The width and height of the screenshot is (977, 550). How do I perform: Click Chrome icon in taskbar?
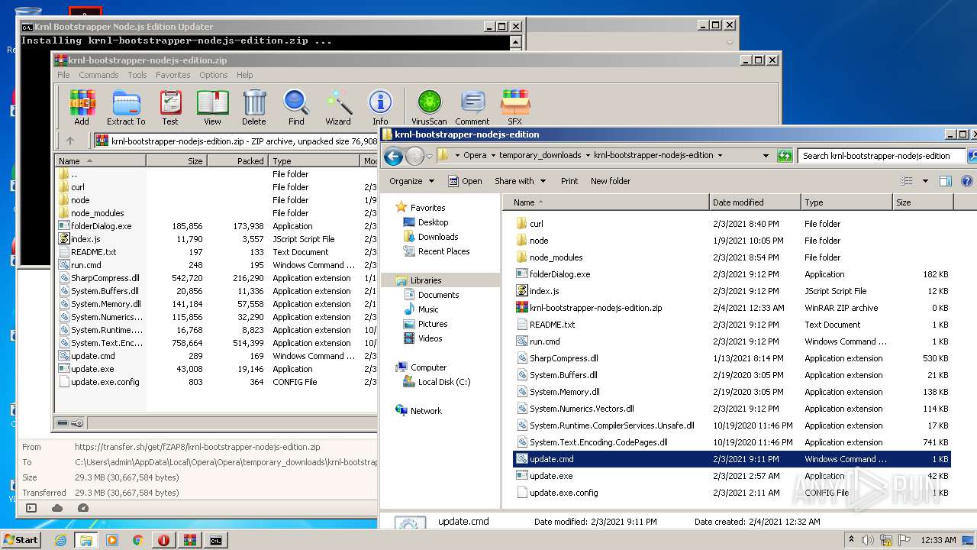(138, 540)
